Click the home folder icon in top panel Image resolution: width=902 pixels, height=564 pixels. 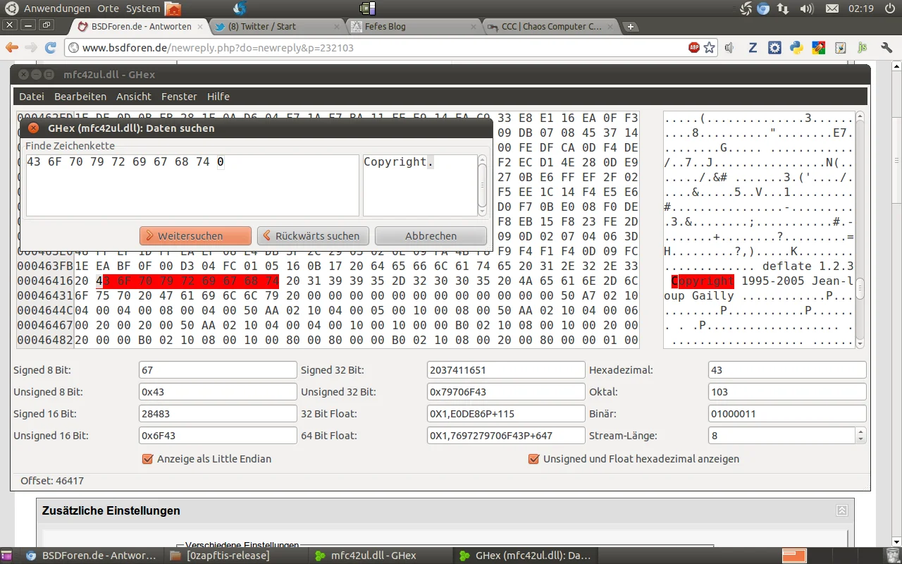coord(173,8)
